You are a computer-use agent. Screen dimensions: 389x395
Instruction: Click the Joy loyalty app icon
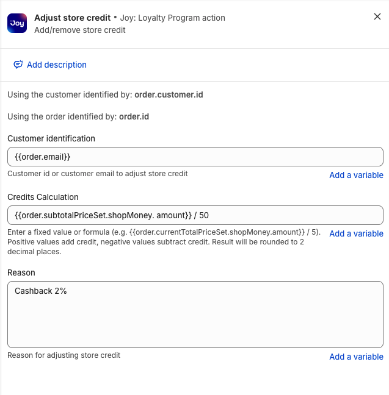coord(17,23)
